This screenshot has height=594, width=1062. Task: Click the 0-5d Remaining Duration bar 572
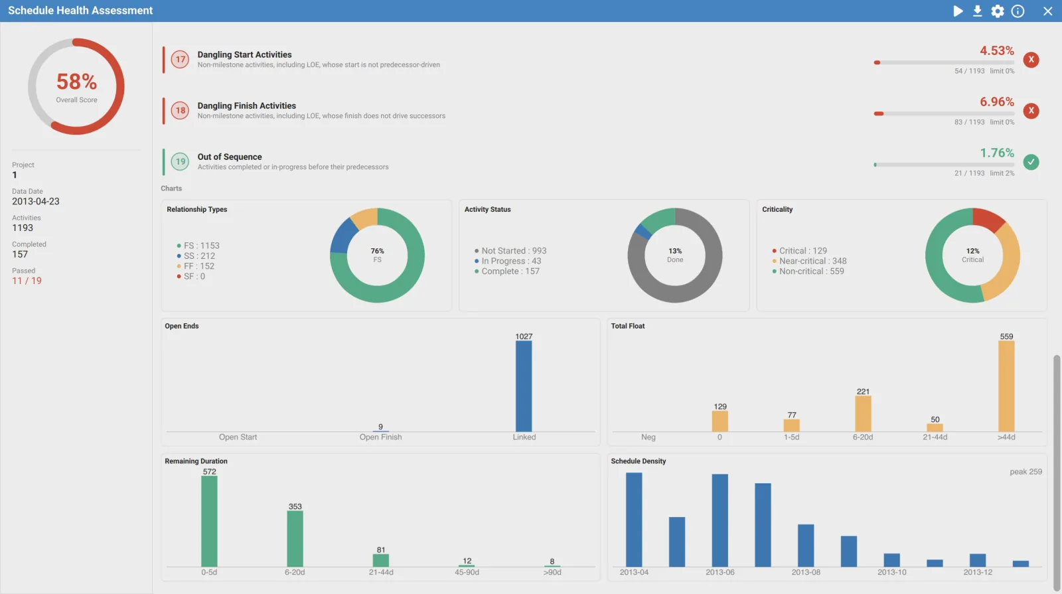pos(209,522)
